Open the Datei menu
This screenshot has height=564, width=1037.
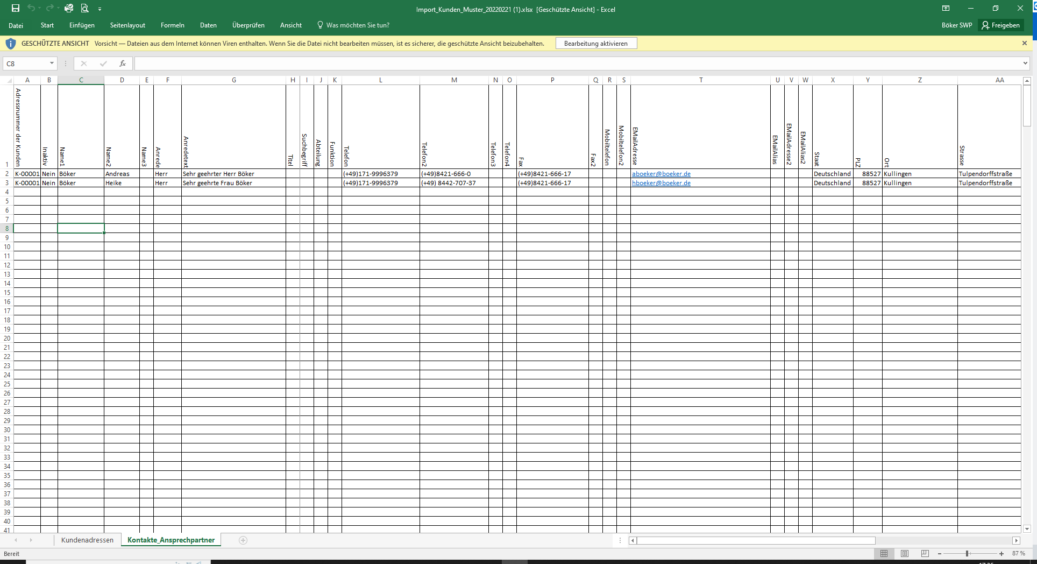(x=16, y=25)
